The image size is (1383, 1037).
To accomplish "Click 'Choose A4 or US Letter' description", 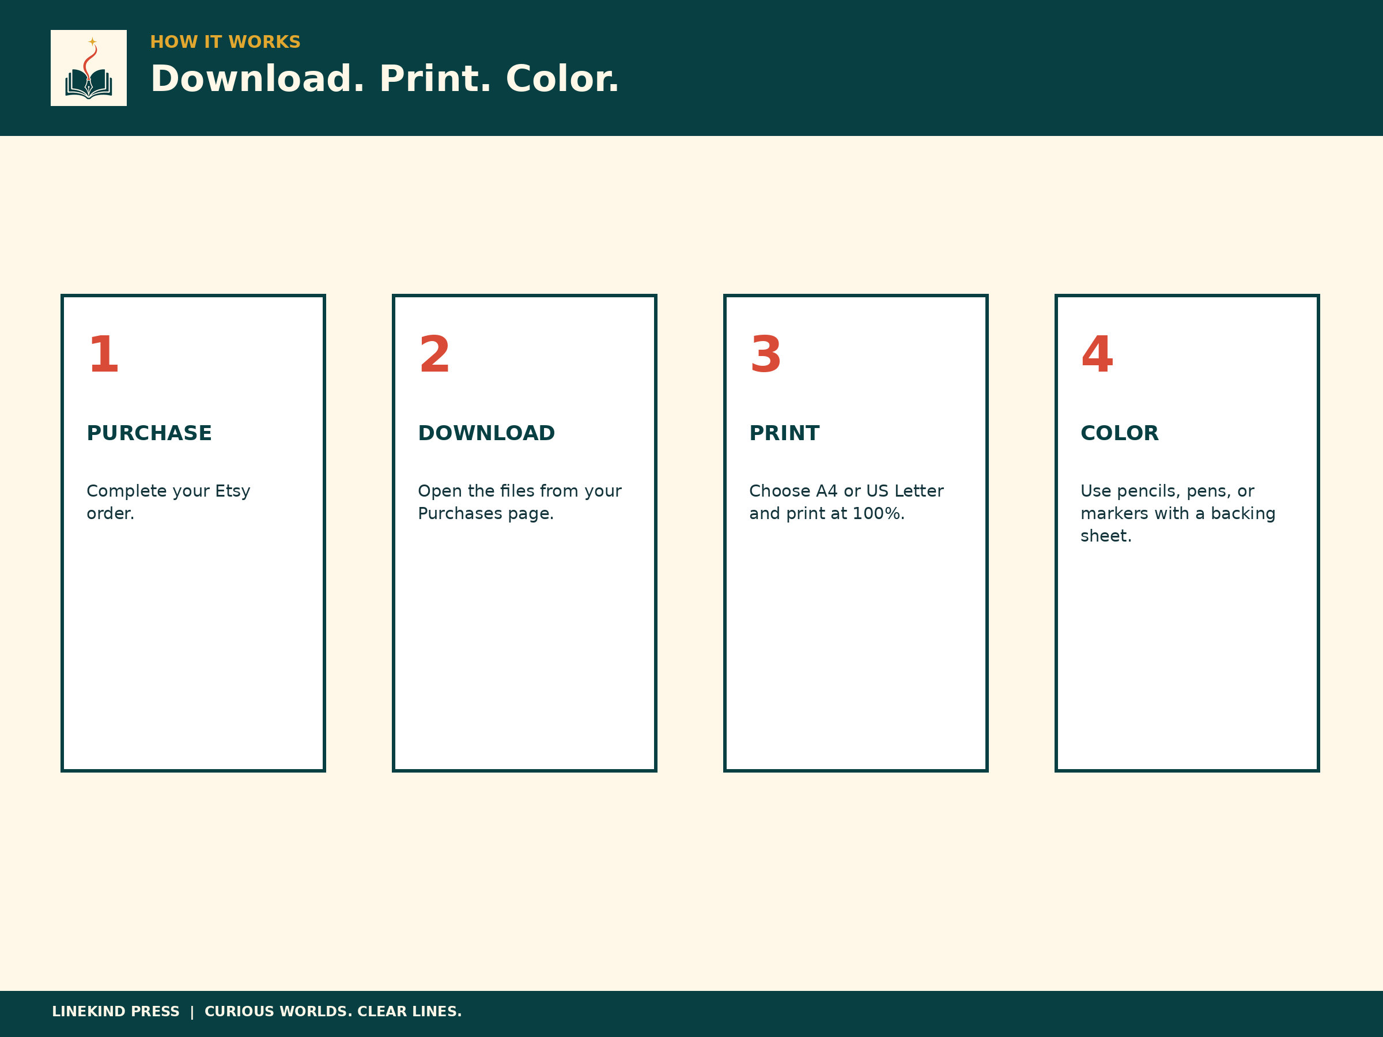I will coord(846,502).
